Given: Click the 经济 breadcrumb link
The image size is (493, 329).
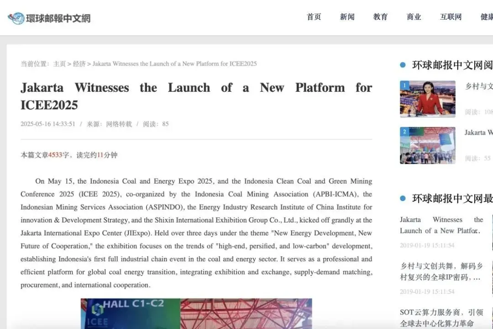Looking at the screenshot, I should (79, 64).
